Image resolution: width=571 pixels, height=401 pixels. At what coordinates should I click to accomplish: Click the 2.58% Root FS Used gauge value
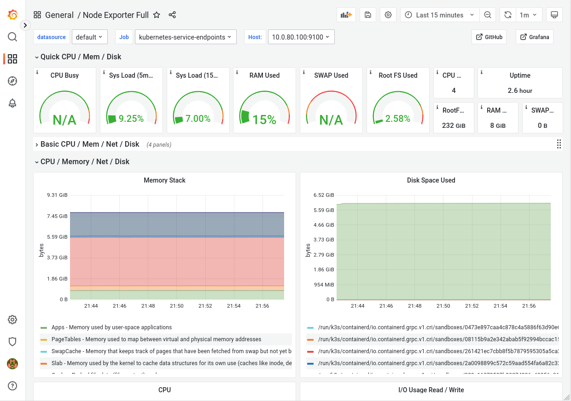(x=398, y=119)
